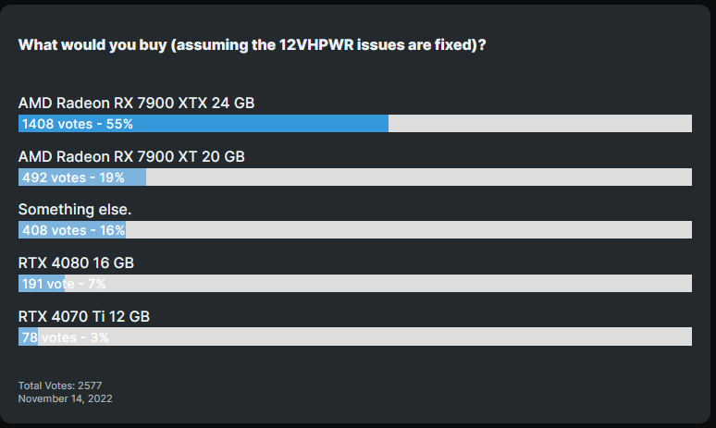The image size is (716, 428).
Task: Click the 78 votes - 3% text
Action: tap(66, 337)
